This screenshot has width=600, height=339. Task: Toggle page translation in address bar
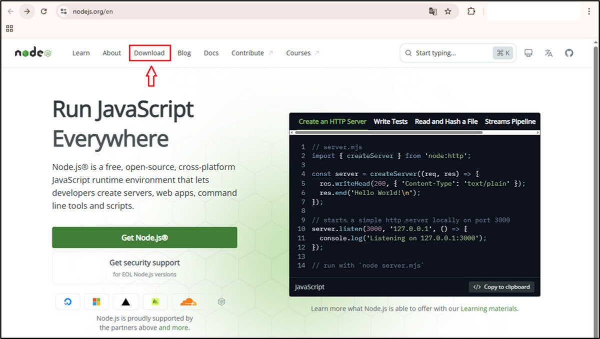point(432,11)
